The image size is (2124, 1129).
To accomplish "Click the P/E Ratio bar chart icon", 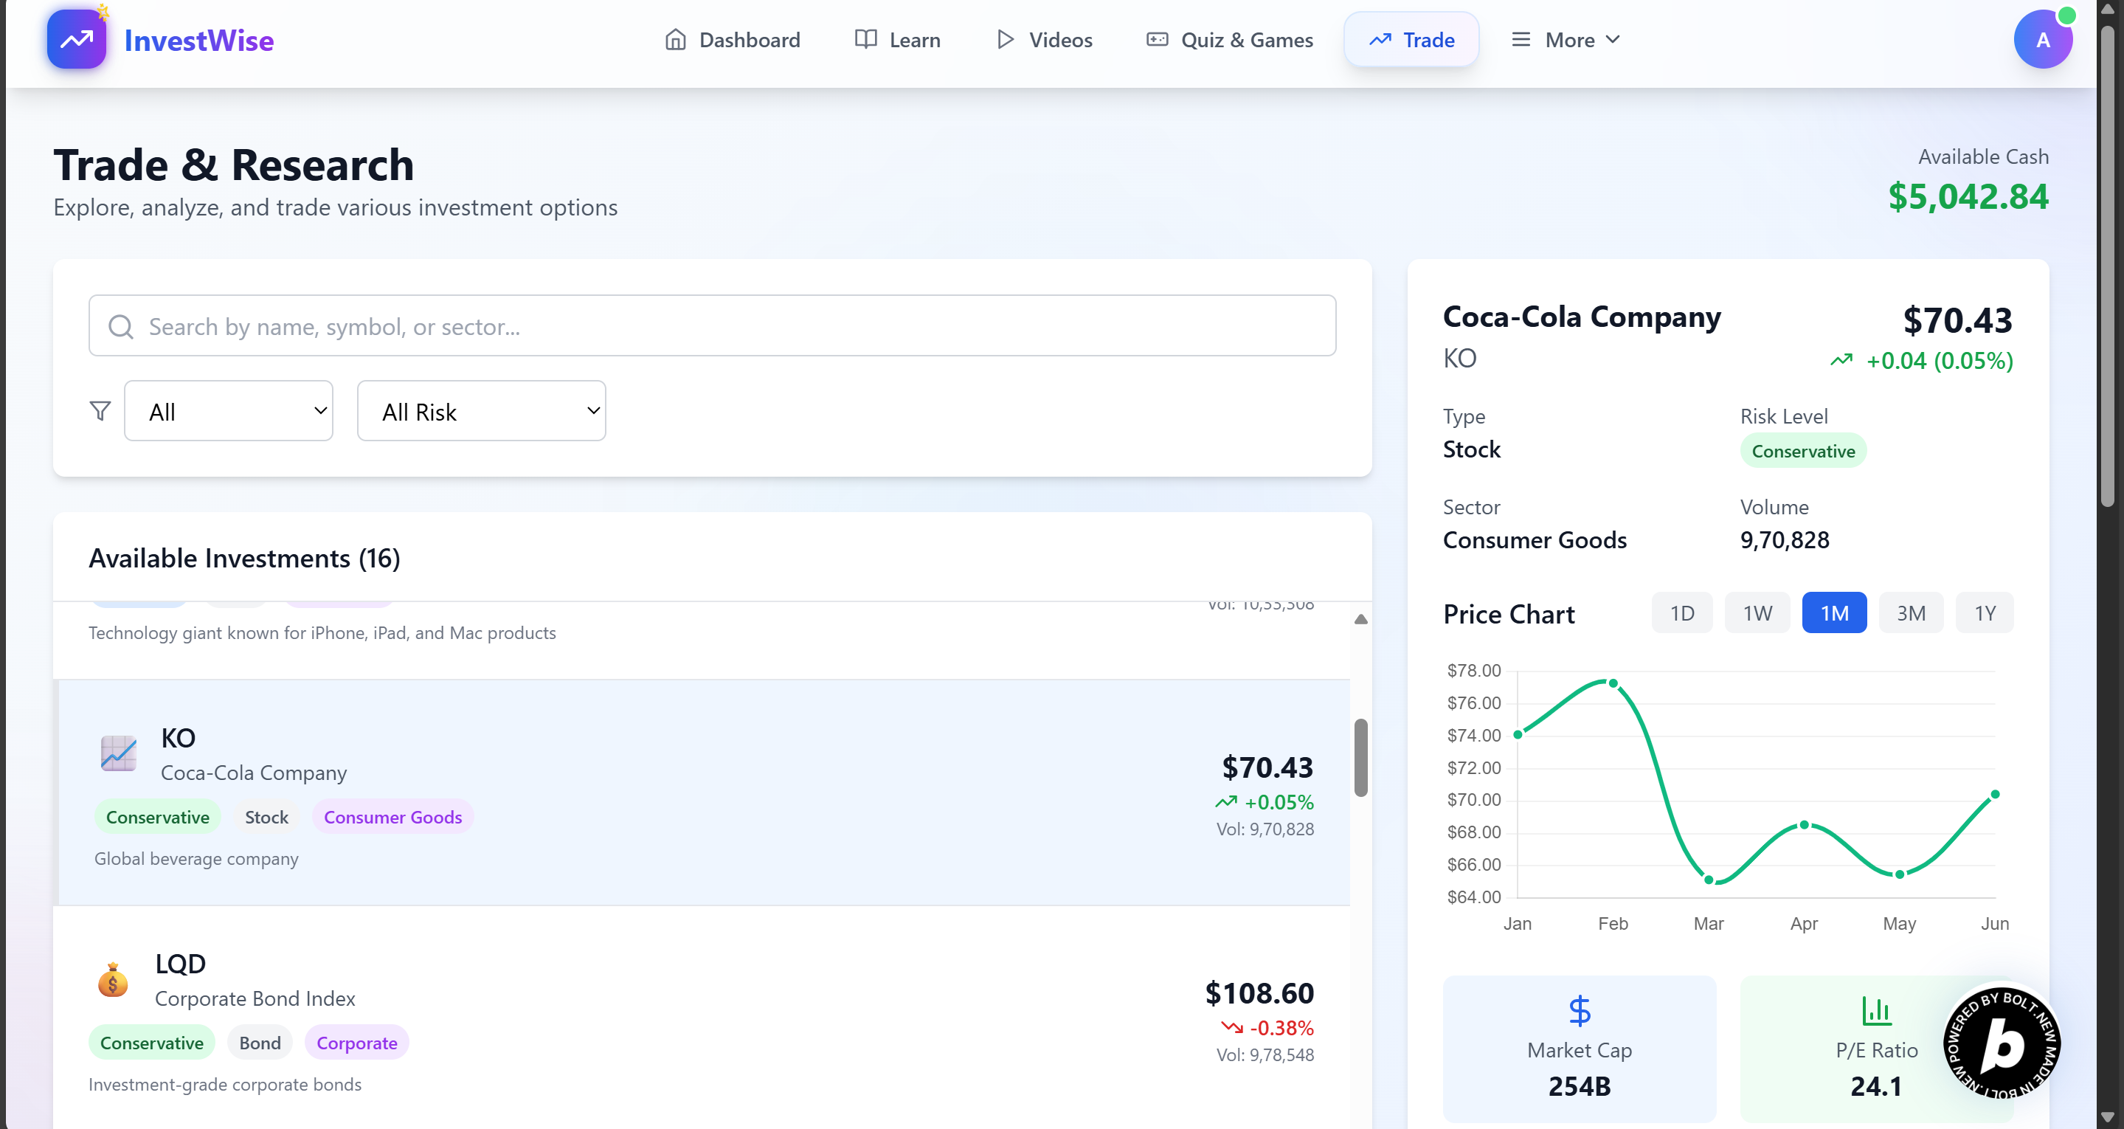I will click(x=1876, y=1010).
